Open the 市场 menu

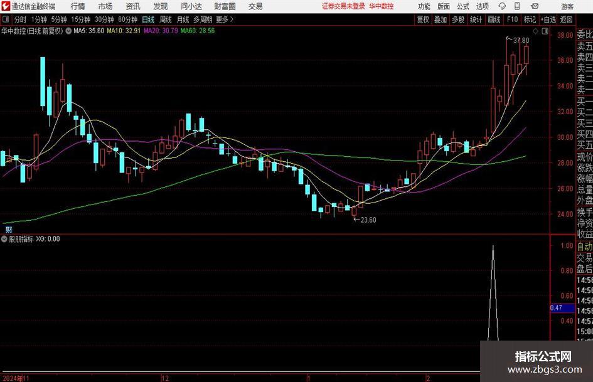point(105,6)
